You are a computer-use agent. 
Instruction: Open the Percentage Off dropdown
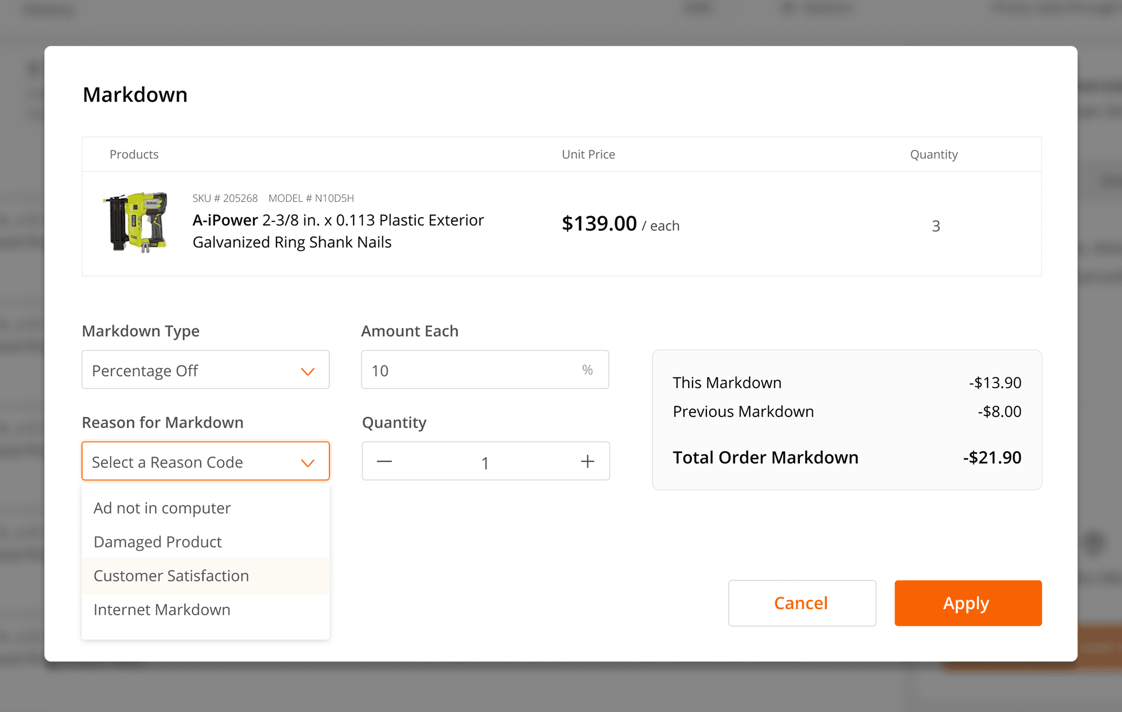pyautogui.click(x=205, y=370)
